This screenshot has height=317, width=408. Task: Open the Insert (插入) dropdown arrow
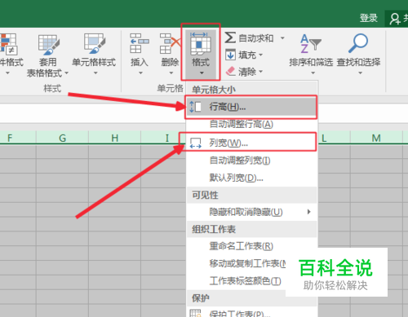140,73
